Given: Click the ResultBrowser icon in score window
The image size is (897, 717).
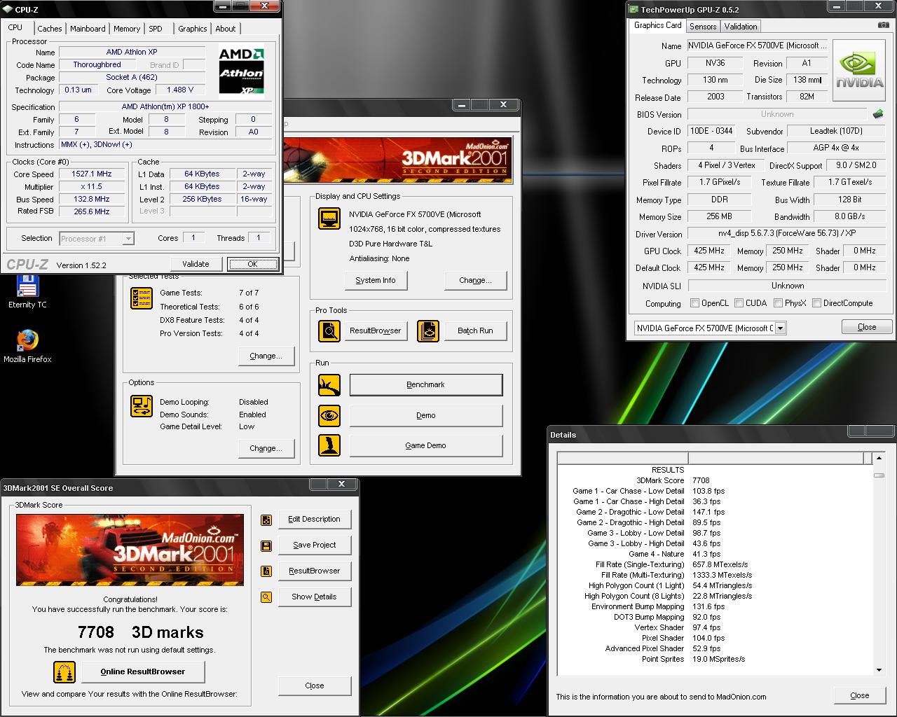Looking at the screenshot, I should click(x=266, y=571).
